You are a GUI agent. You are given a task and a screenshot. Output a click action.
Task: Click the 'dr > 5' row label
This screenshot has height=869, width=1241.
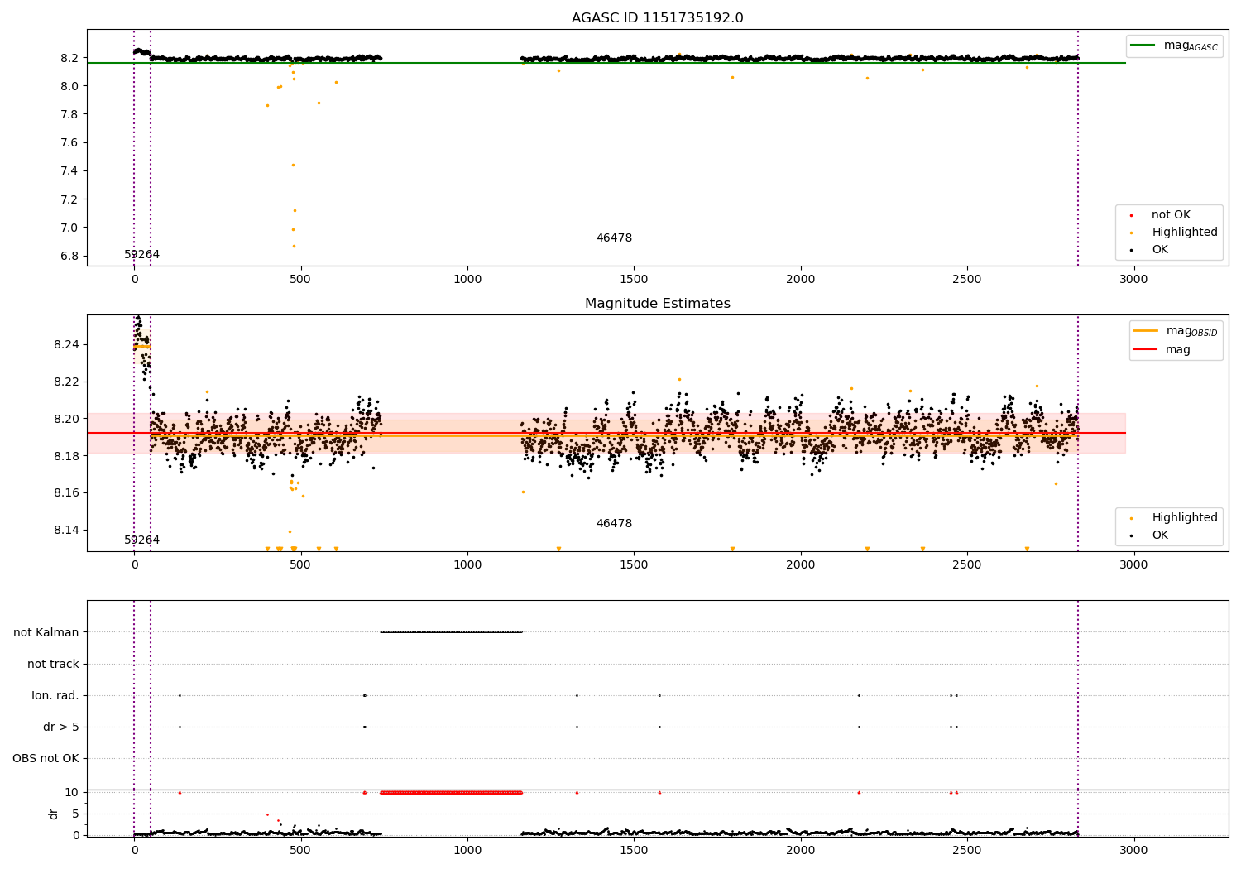[x=61, y=727]
